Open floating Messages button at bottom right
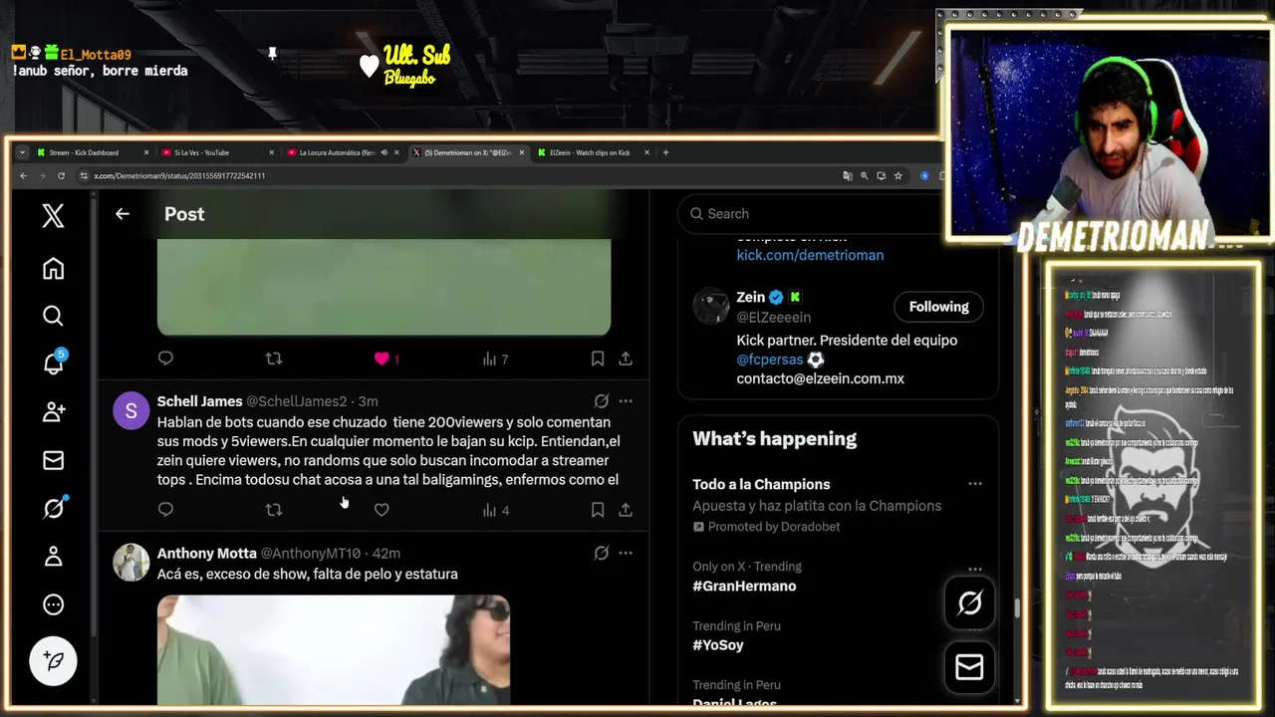Viewport: 1275px width, 717px height. click(969, 667)
